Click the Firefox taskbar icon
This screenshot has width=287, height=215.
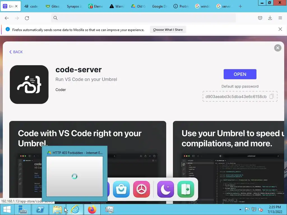pos(92,209)
